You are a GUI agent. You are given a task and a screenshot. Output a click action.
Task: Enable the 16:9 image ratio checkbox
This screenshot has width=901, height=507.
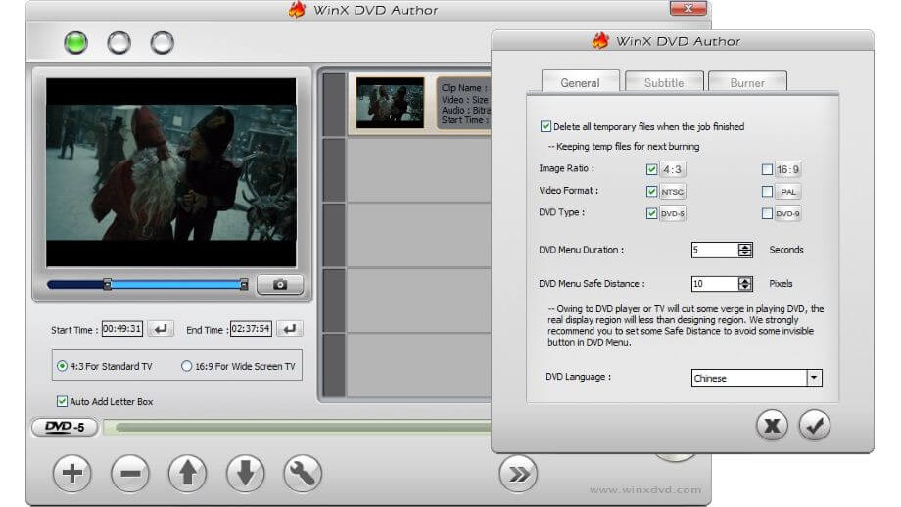pos(767,169)
